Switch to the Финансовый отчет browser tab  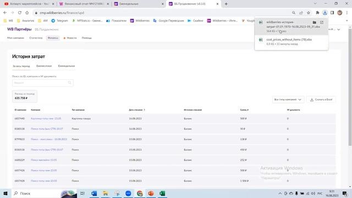[x=84, y=4]
